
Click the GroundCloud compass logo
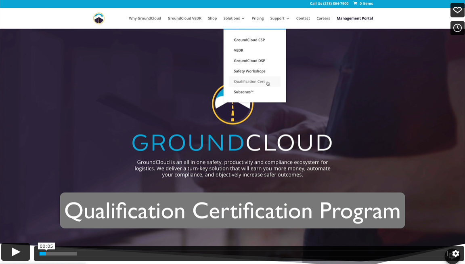coord(99,18)
